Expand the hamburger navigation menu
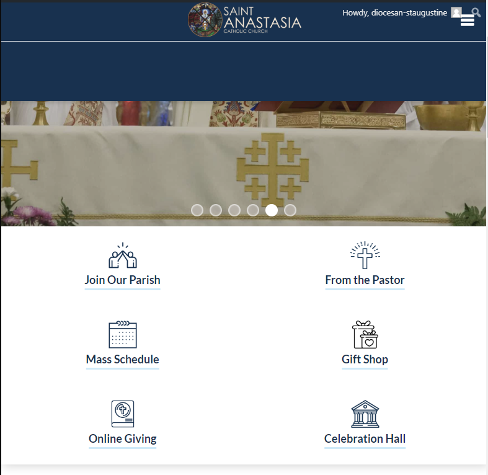This screenshot has width=488, height=475. click(x=467, y=21)
